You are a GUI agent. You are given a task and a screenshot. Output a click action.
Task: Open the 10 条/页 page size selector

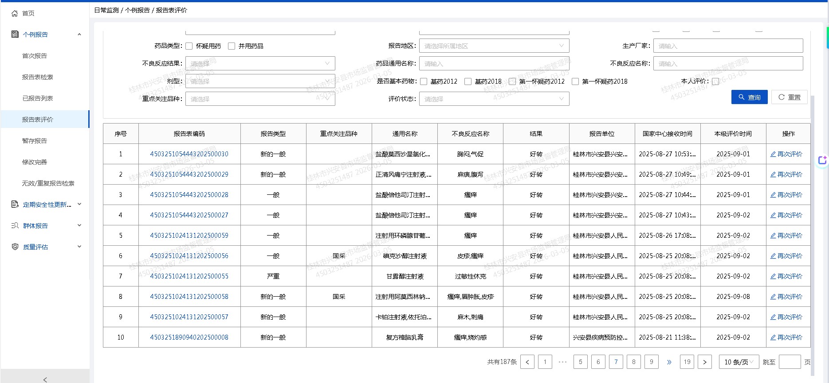739,362
